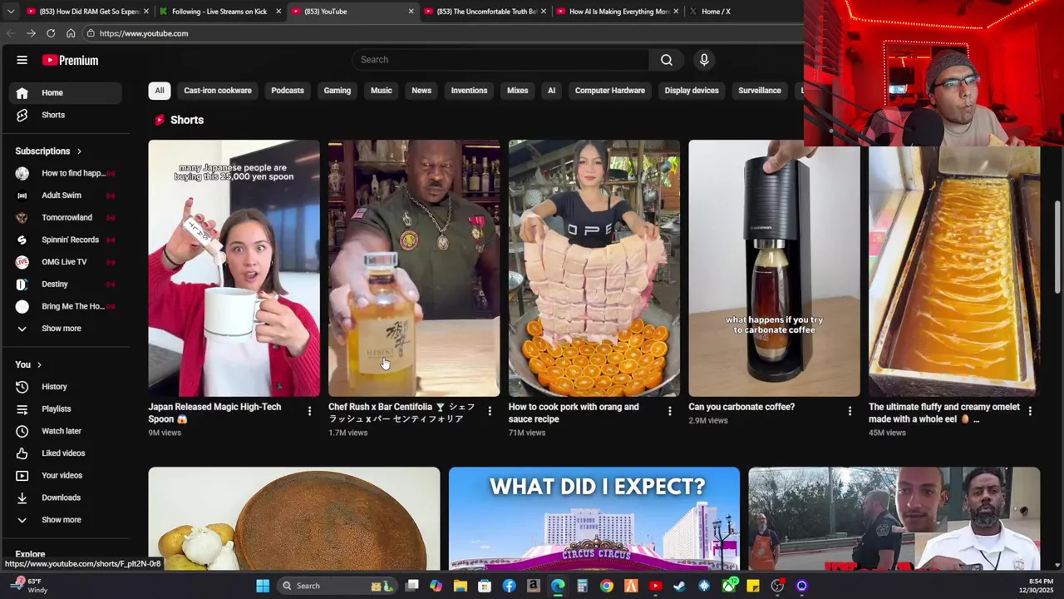Open Playlists in the sidebar
Viewport: 1064px width, 599px height.
click(66, 408)
